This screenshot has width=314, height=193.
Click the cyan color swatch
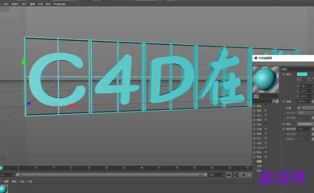(302, 74)
